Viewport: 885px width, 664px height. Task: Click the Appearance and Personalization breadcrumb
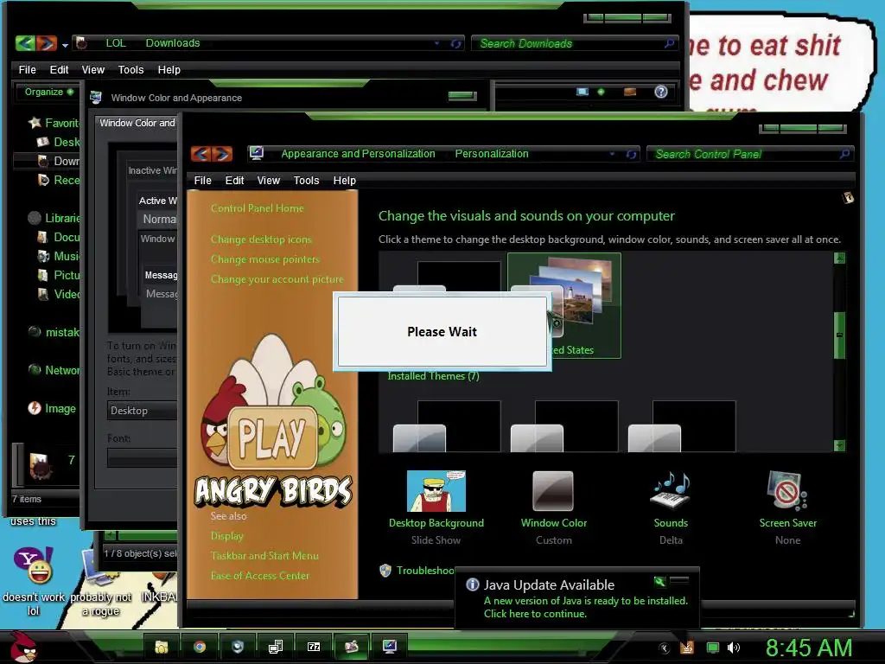tap(358, 154)
